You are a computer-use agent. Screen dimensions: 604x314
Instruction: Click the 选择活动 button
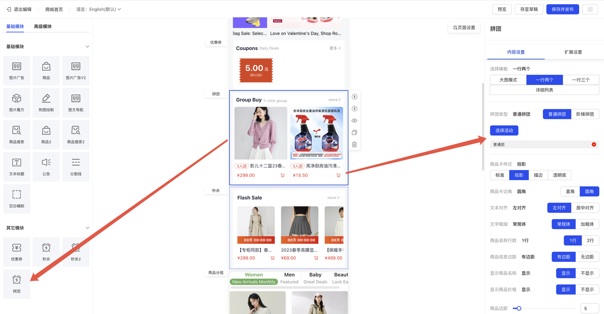(x=504, y=130)
